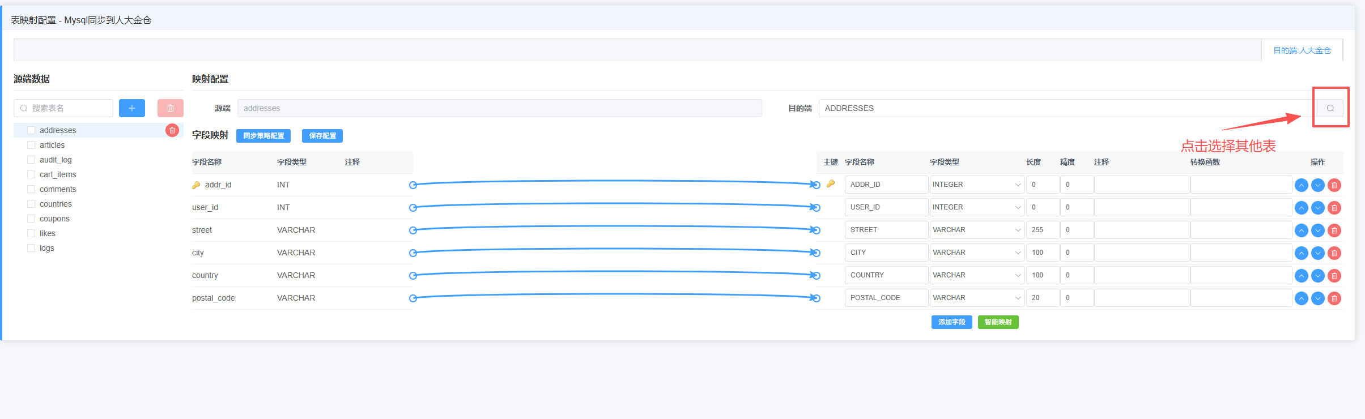
Task: Move ADDR_ID field down
Action: (1318, 185)
